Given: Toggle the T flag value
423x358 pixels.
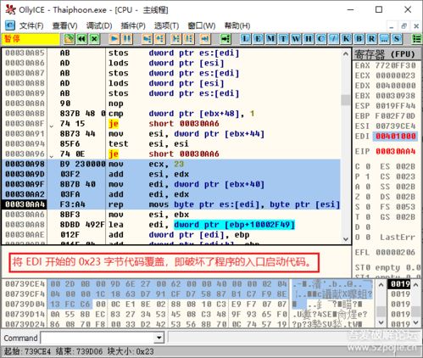Looking at the screenshot, I should point(368,217).
